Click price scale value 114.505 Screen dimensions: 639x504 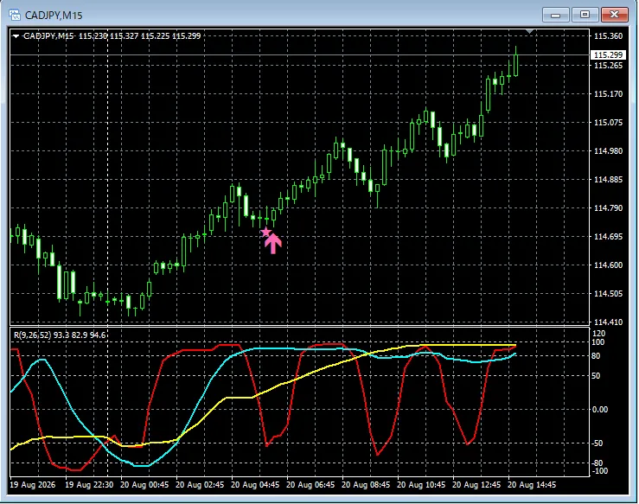click(609, 294)
